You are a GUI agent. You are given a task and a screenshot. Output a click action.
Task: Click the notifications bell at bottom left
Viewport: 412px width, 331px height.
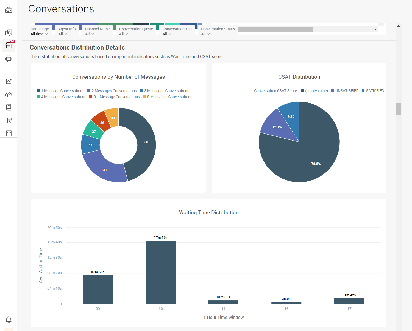[9, 319]
